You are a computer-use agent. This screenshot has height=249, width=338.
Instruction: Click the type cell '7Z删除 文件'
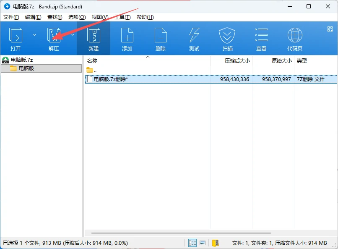click(311, 79)
